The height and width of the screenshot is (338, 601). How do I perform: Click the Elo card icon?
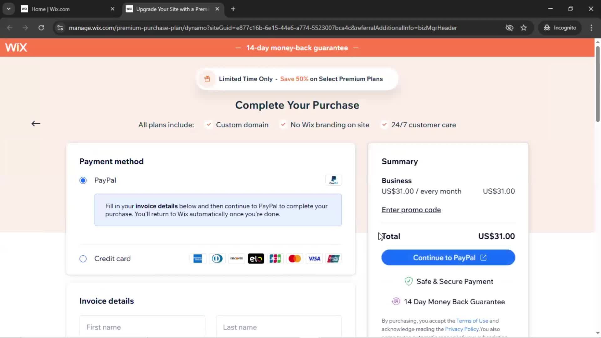(x=256, y=259)
